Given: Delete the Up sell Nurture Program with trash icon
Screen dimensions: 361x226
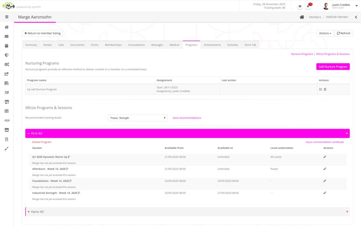Looking at the screenshot, I should tap(325, 89).
